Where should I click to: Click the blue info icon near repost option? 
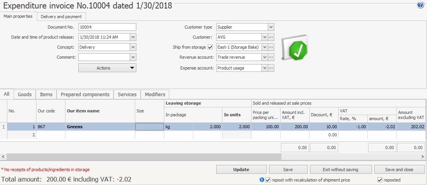pyautogui.click(x=262, y=180)
